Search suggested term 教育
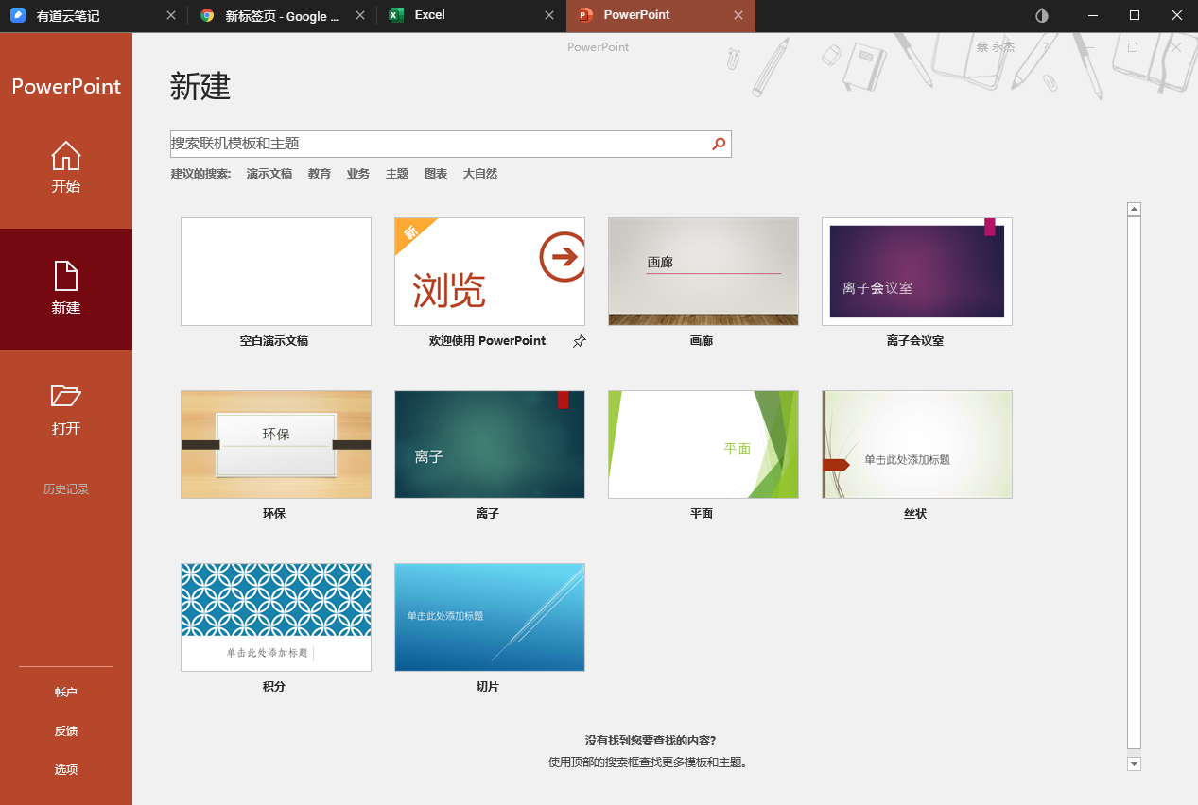The image size is (1198, 805). pos(320,174)
